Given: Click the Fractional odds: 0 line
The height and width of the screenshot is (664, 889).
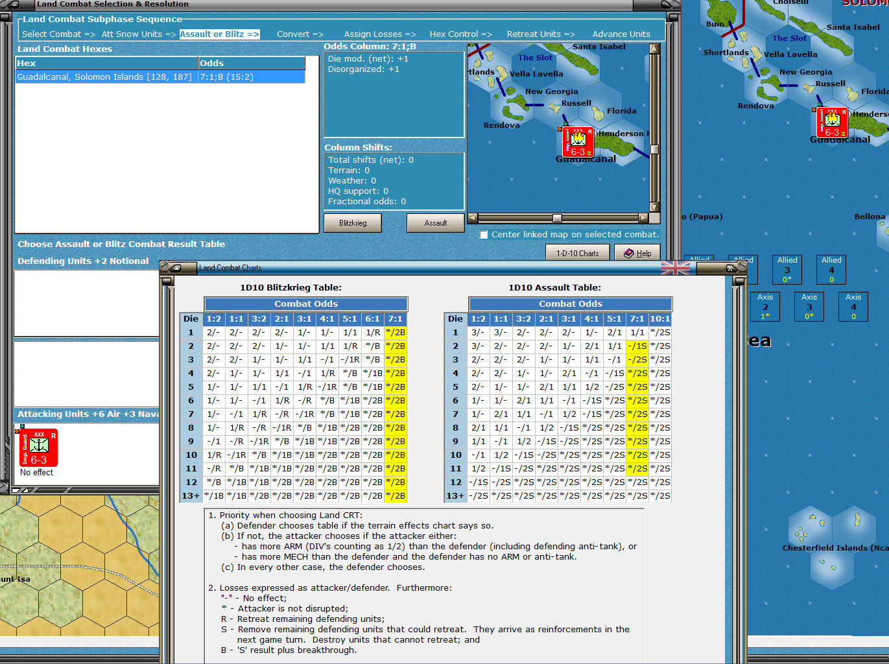Looking at the screenshot, I should tap(367, 202).
